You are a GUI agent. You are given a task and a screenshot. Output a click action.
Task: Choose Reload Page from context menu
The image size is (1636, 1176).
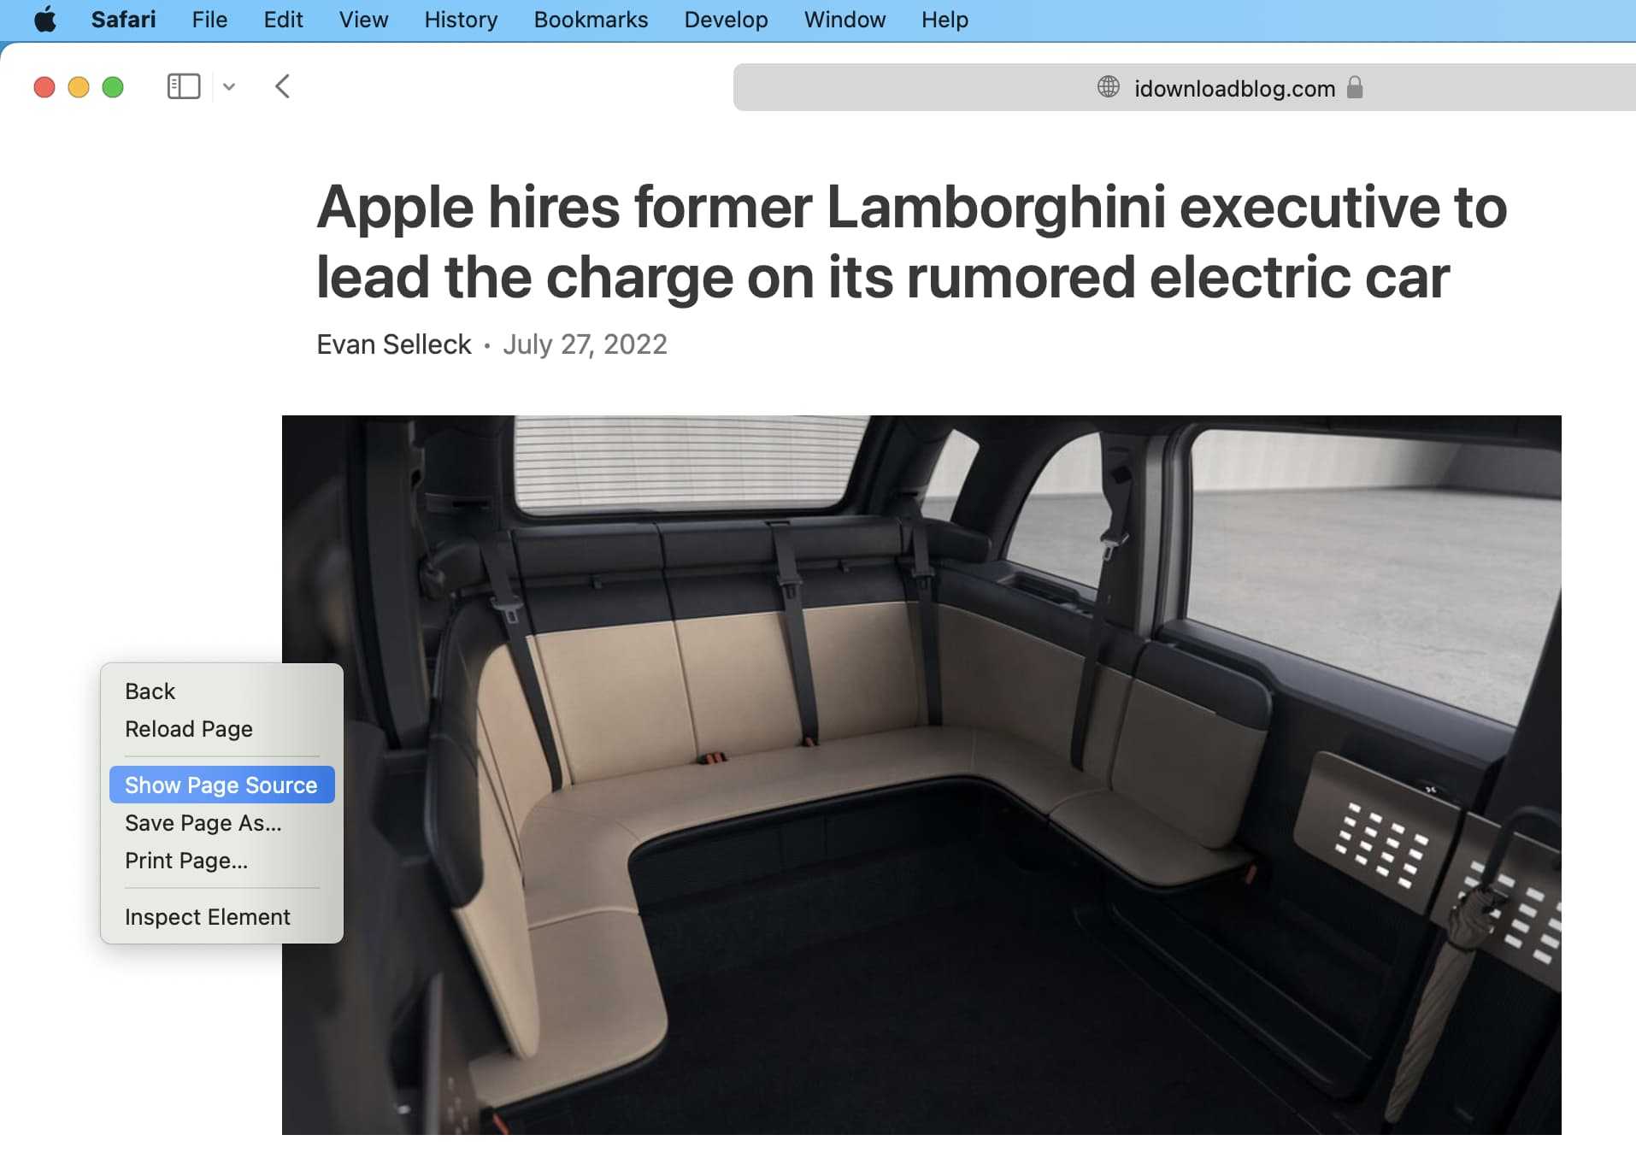[189, 728]
